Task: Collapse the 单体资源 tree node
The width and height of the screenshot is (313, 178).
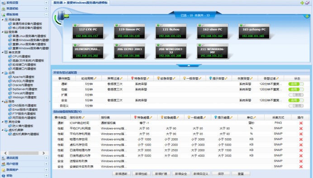Action: 3,52
